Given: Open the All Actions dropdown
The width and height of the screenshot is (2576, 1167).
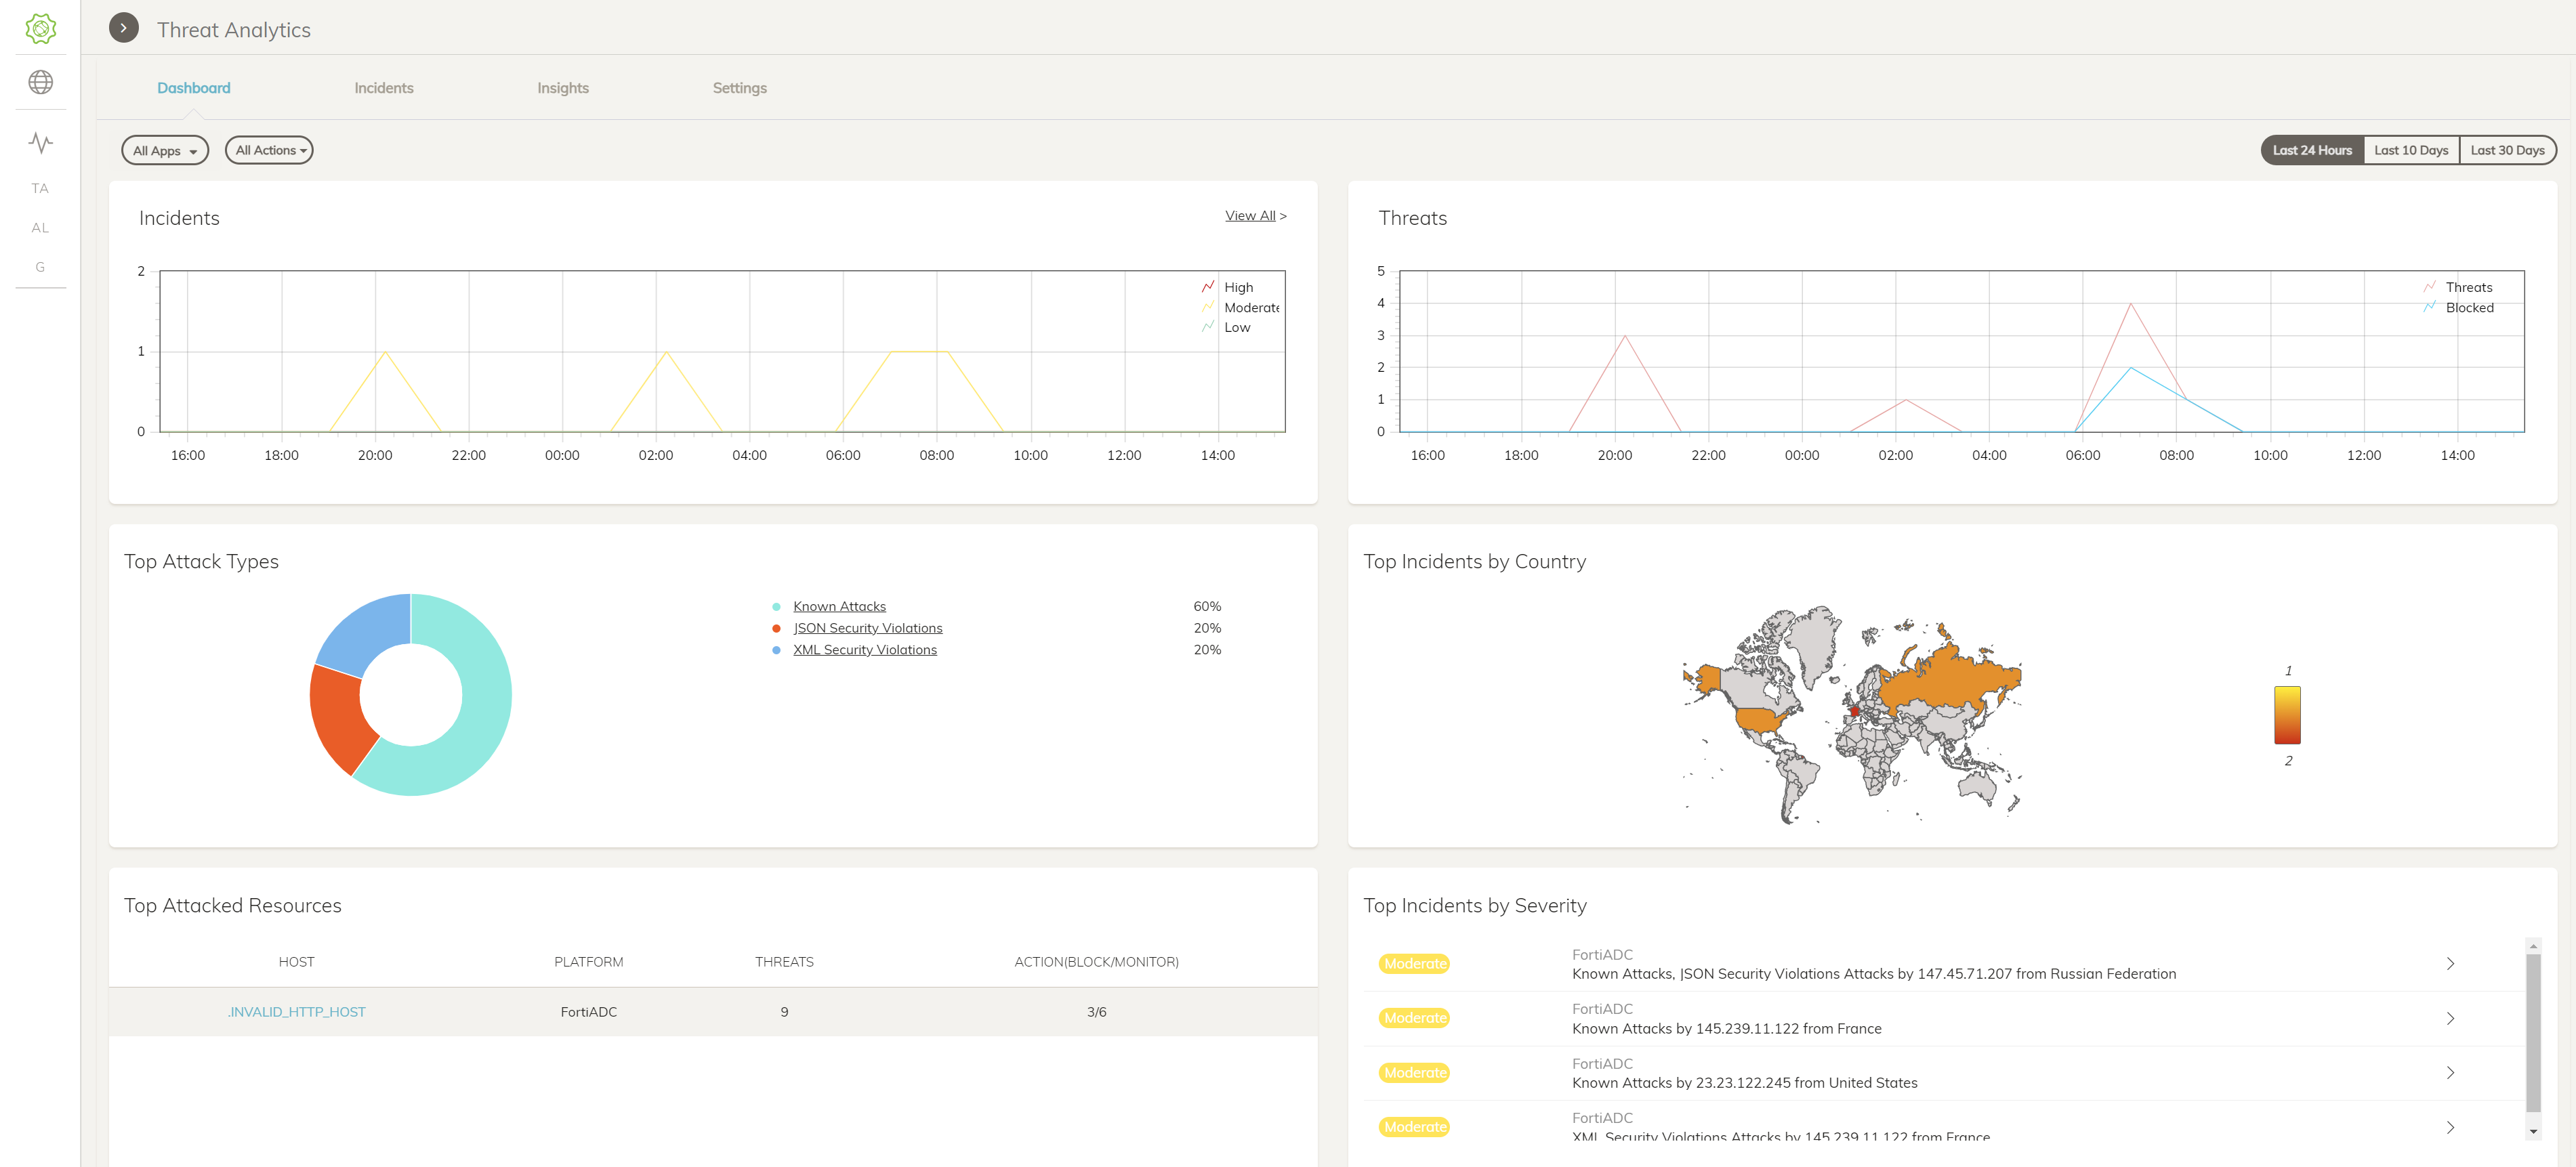Looking at the screenshot, I should pyautogui.click(x=269, y=150).
